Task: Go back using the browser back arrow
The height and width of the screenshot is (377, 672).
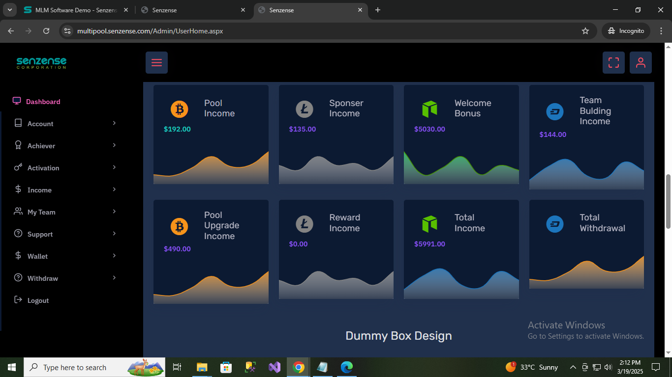Action: (11, 31)
